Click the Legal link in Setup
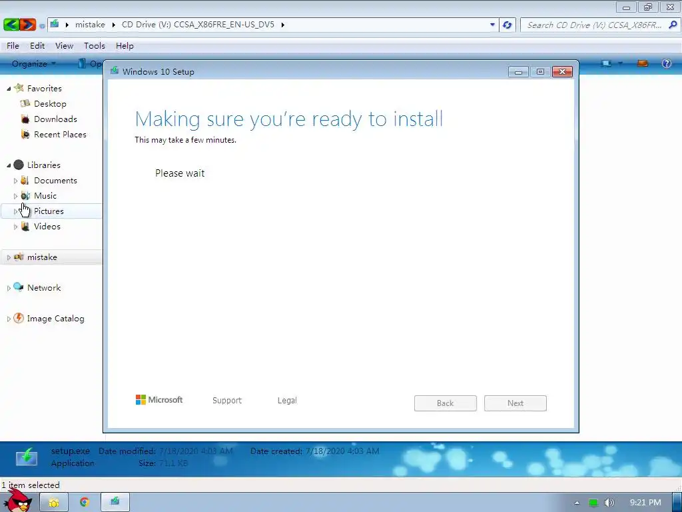This screenshot has height=512, width=682. tap(287, 400)
